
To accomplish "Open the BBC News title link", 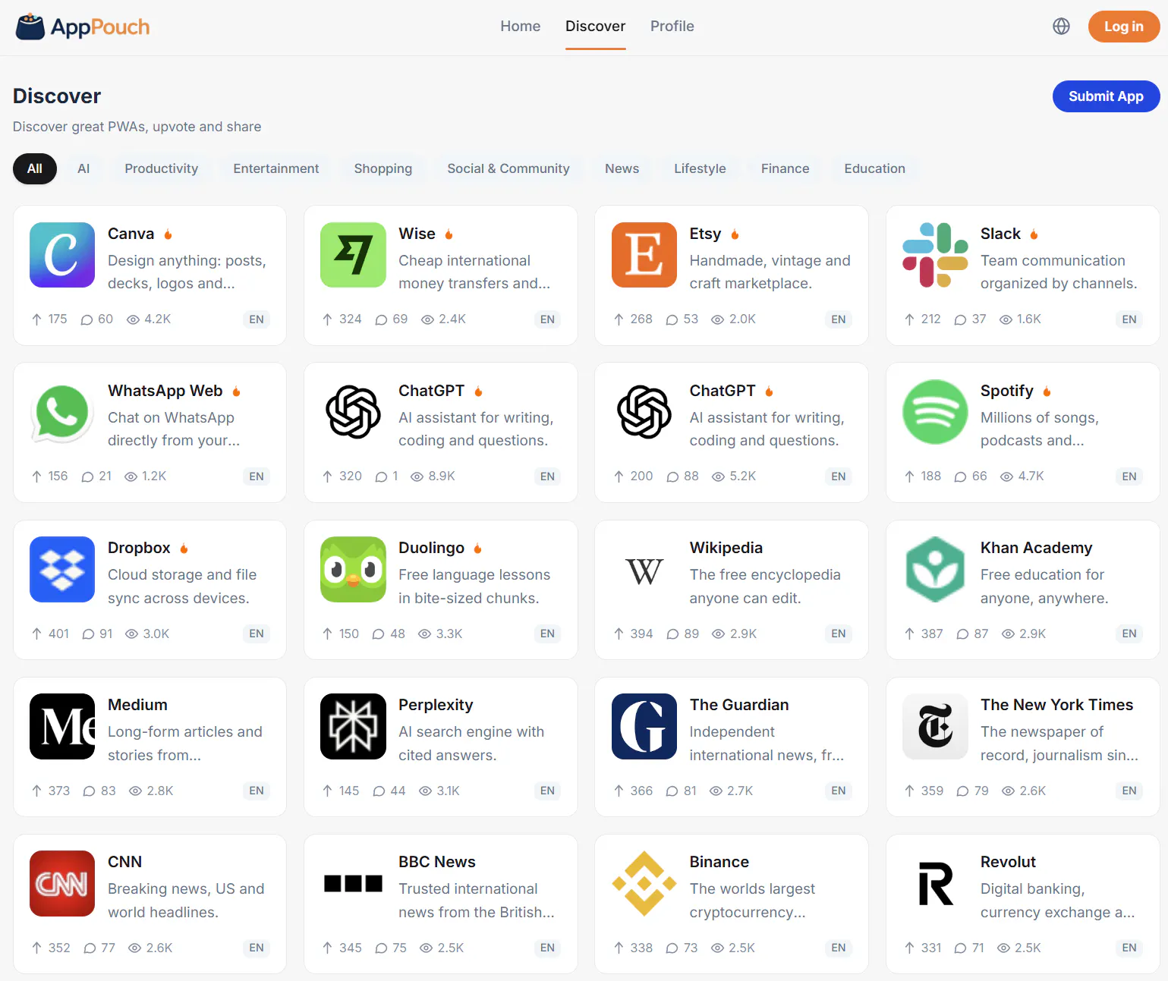I will tap(437, 862).
